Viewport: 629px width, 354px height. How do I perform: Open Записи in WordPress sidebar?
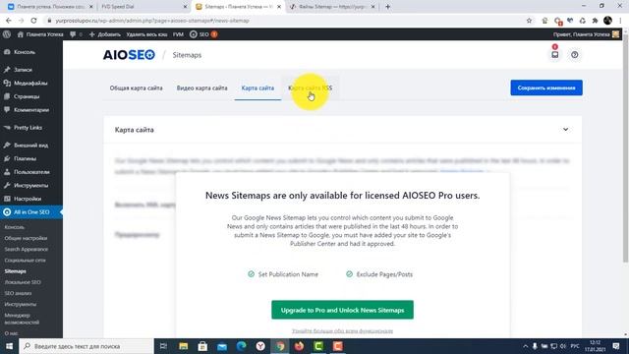(23, 70)
